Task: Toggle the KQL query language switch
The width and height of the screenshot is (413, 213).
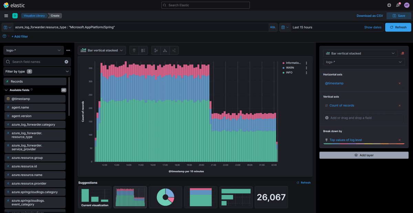Action: tap(273, 27)
